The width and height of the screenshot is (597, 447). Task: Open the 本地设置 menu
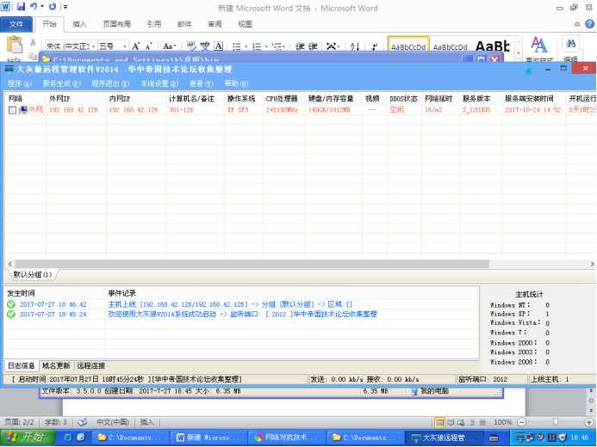(x=159, y=83)
